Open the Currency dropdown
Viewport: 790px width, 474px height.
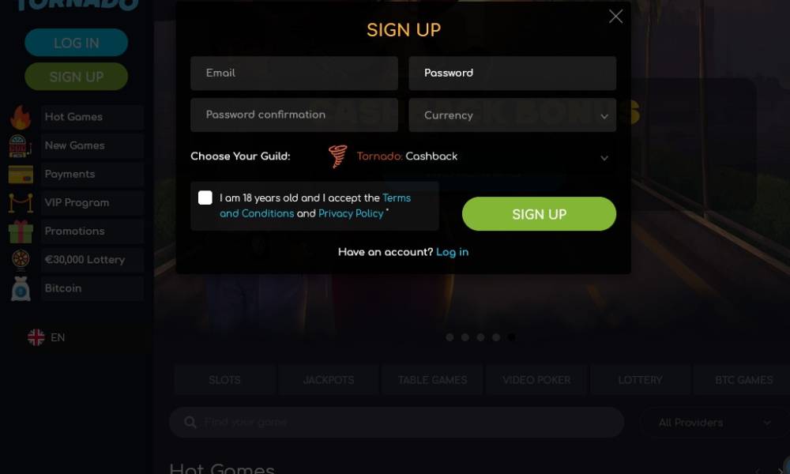(x=513, y=115)
